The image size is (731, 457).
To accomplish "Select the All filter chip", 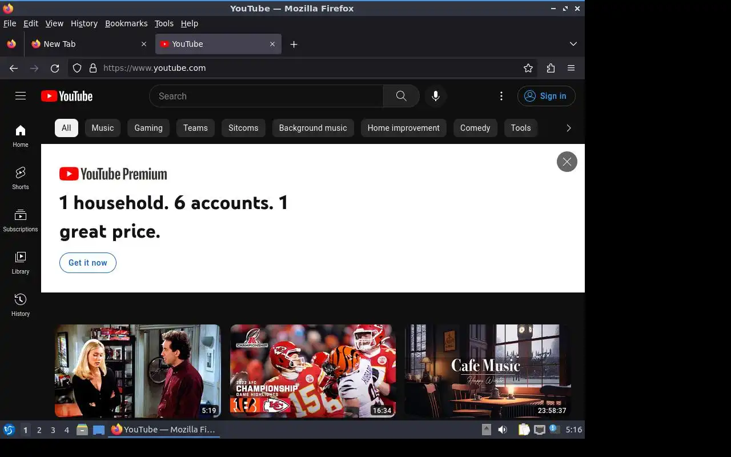I will (x=66, y=128).
